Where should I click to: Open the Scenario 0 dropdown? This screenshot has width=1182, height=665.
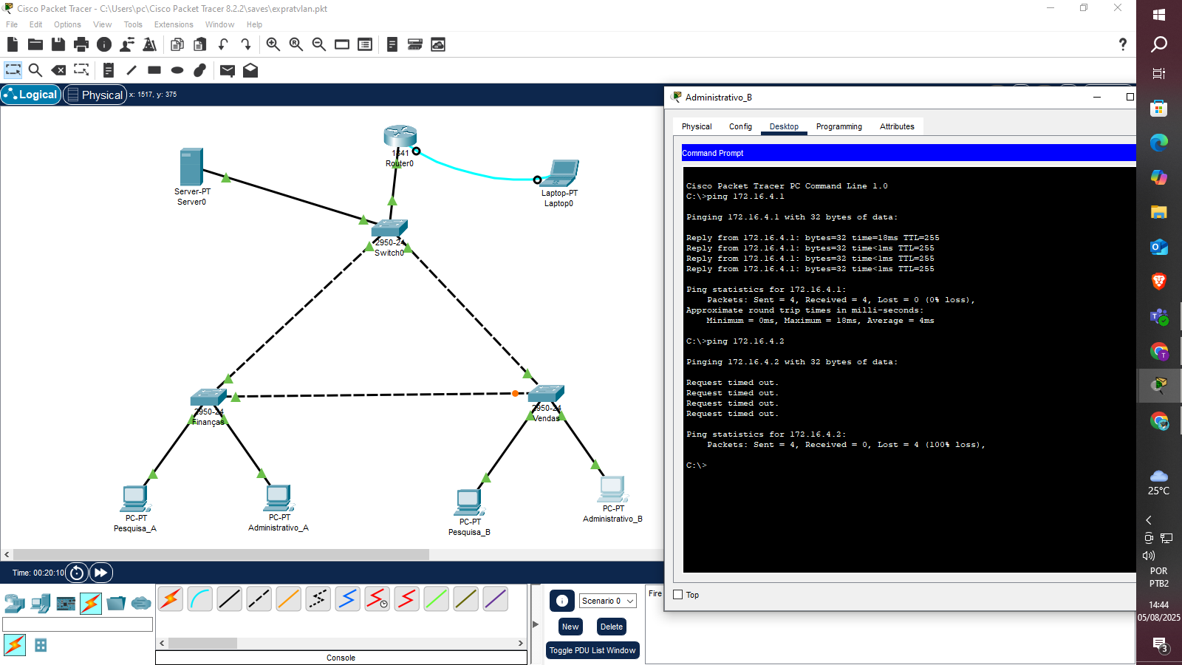tap(607, 601)
